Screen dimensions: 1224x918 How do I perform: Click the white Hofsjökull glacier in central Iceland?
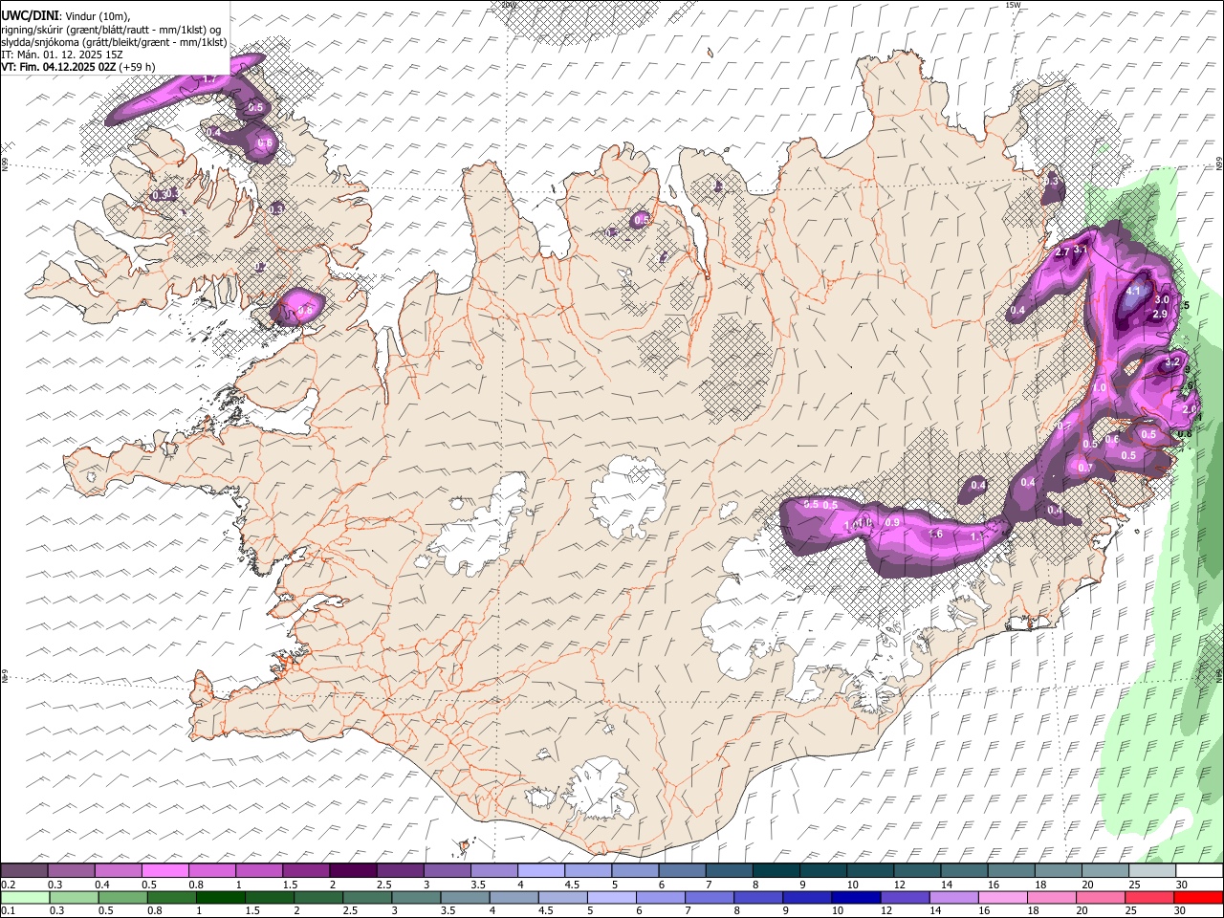(628, 494)
